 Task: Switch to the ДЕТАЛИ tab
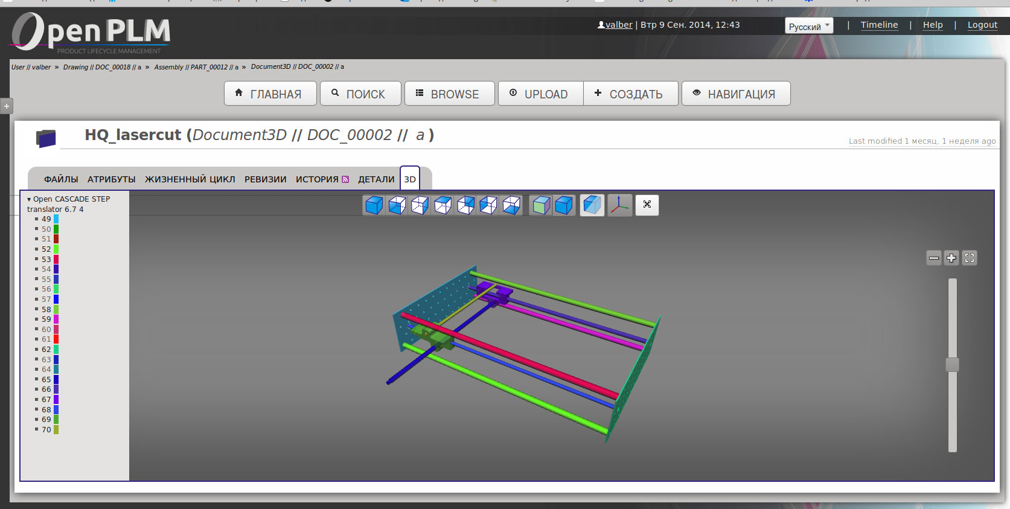[376, 179]
